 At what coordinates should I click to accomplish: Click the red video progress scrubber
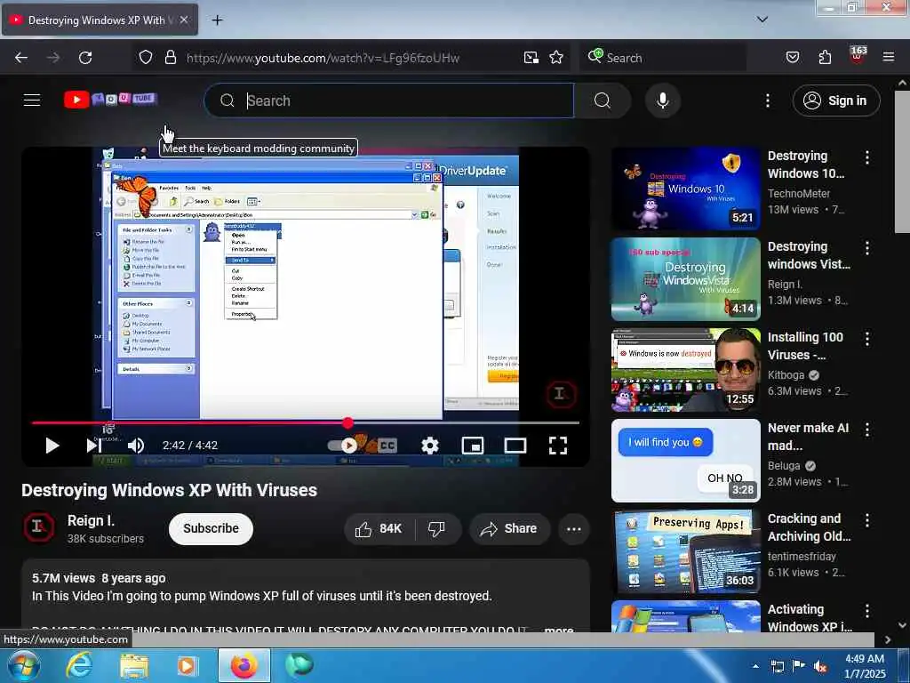[347, 422]
